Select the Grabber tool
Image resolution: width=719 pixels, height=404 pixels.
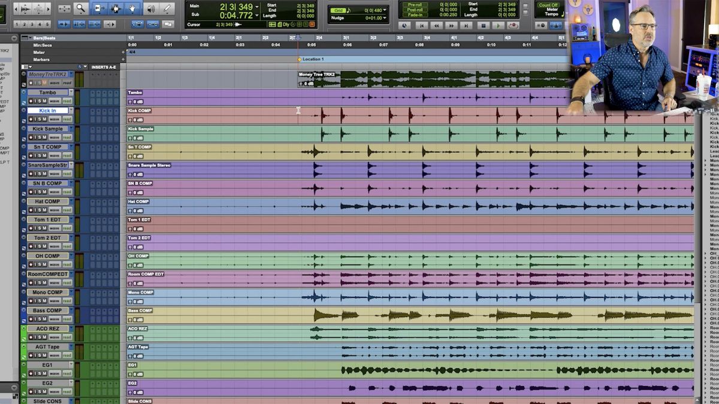point(132,8)
